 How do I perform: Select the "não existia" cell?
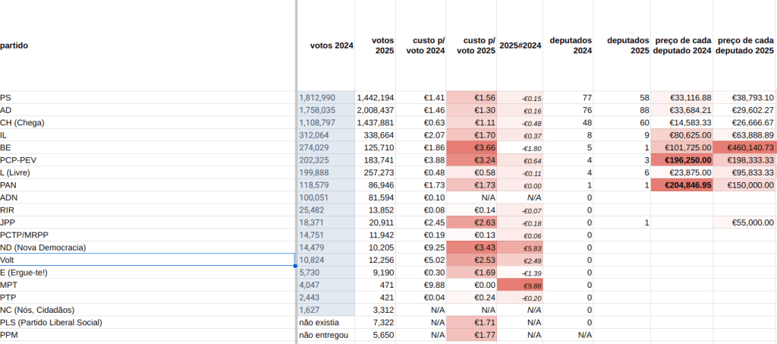tap(326, 322)
